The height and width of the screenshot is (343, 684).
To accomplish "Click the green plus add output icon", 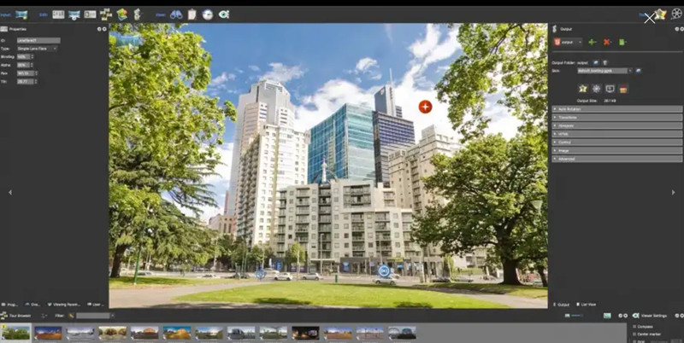I will pos(592,42).
